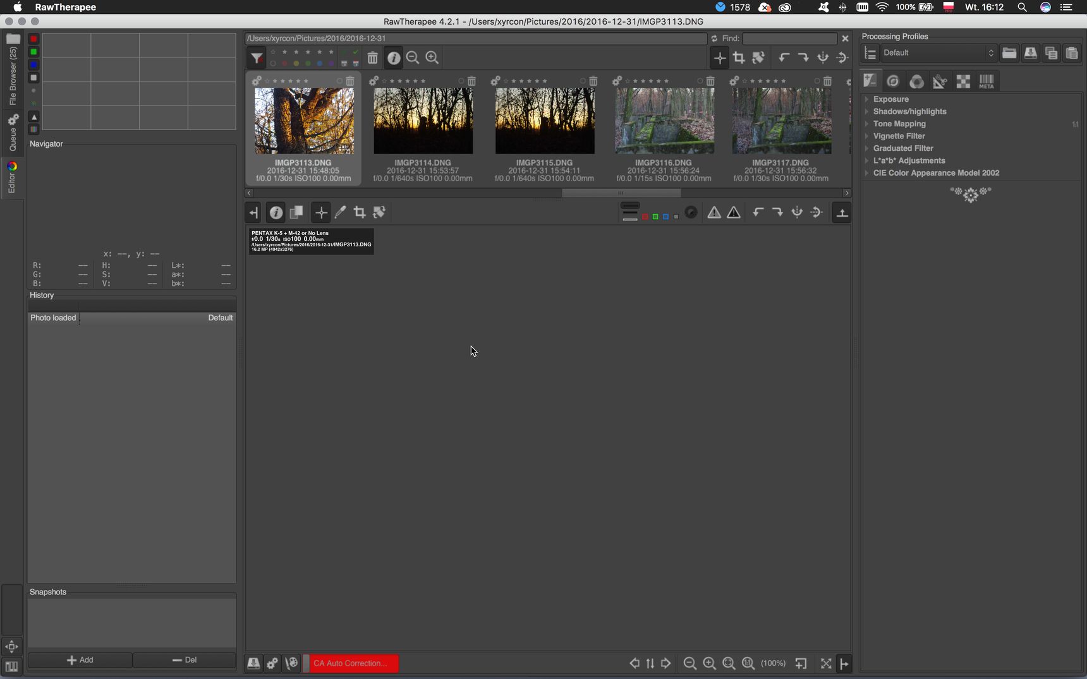Copy processing profile to clipboard icon

tap(1051, 53)
